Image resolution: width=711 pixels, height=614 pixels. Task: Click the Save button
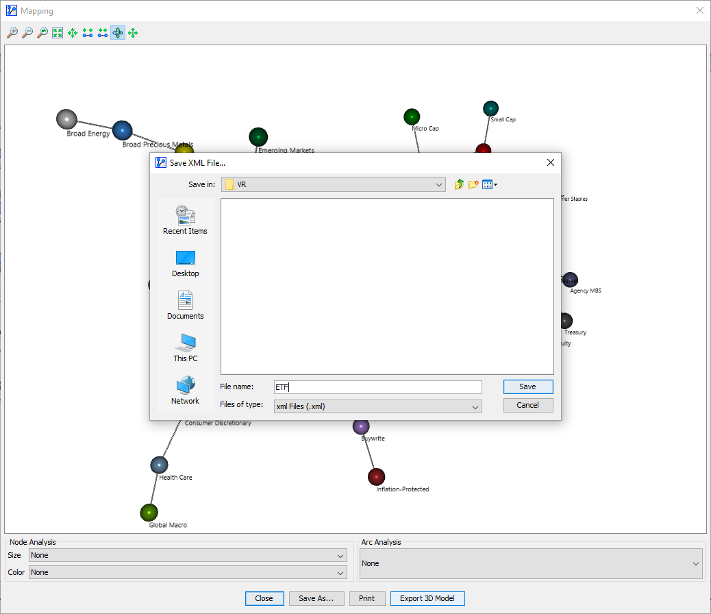[527, 386]
